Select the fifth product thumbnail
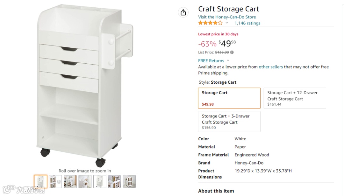344x196 pixels. coord(100,181)
